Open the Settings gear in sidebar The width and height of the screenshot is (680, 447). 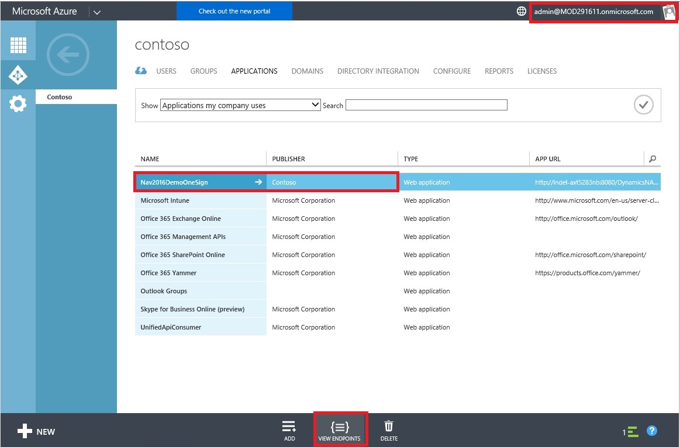[18, 105]
